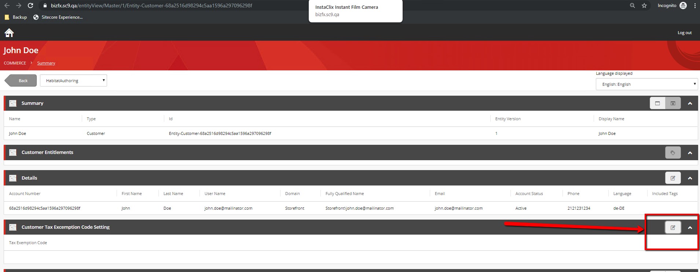This screenshot has width=700, height=272.
Task: Collapse the Summary section
Action: pos(690,103)
